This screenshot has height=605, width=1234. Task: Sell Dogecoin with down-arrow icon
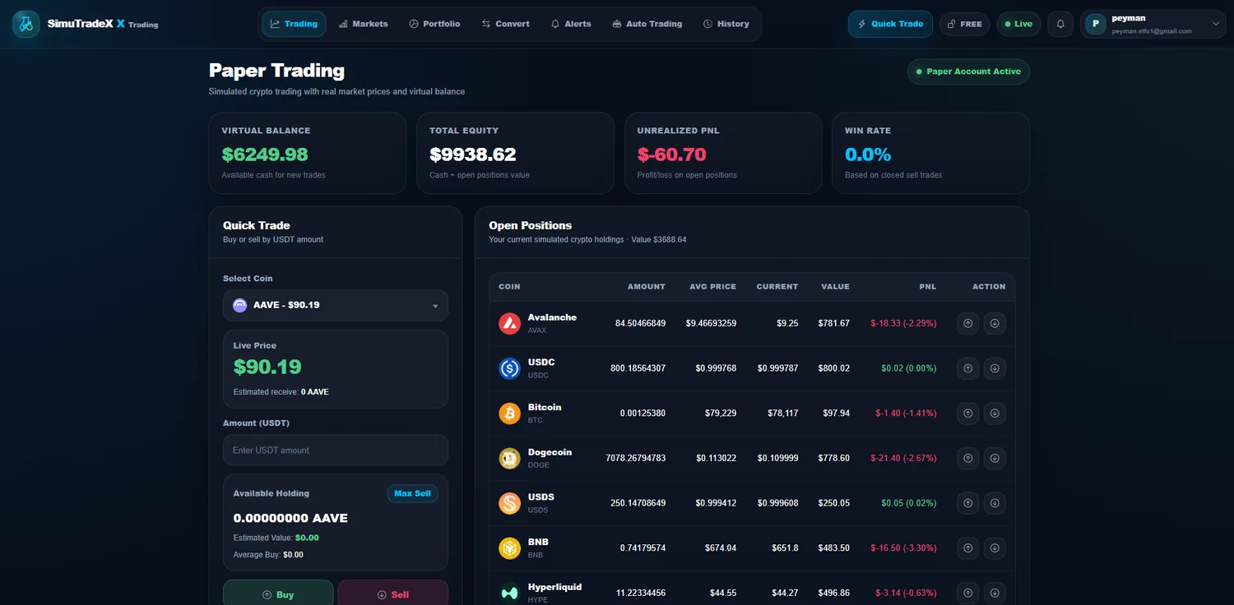click(995, 458)
